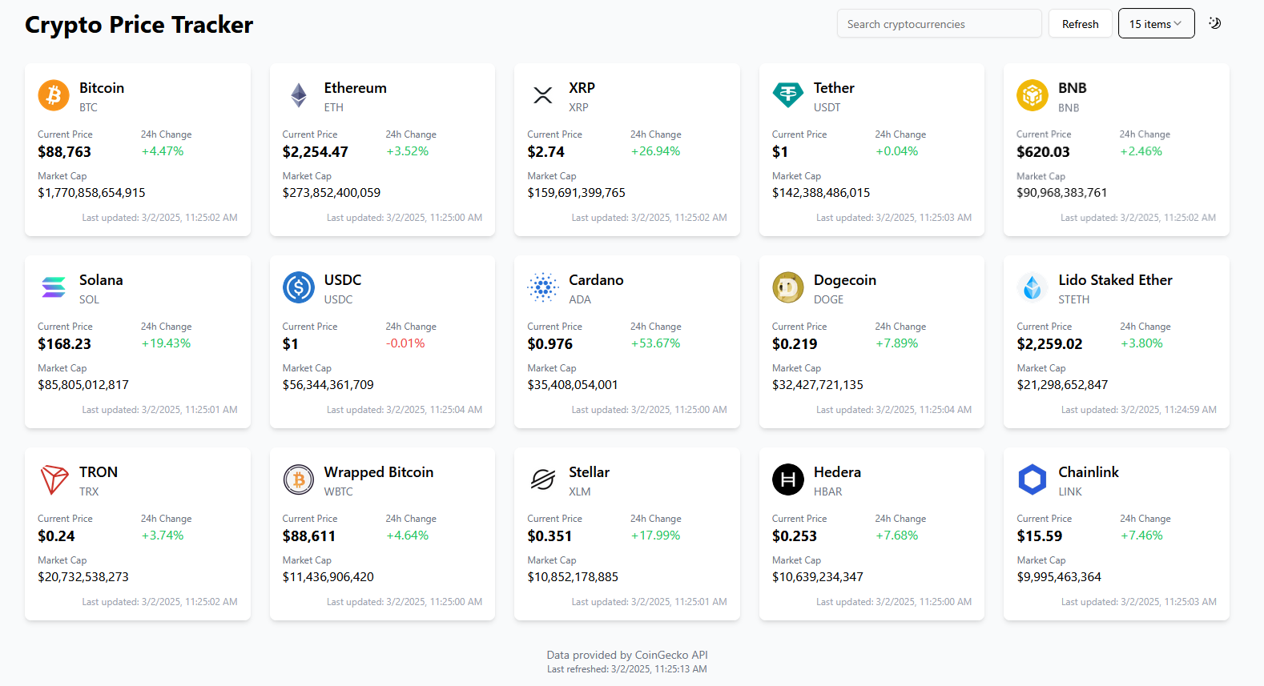Click XRP market cap $159,691,399,765
This screenshot has width=1264, height=686.
[576, 193]
